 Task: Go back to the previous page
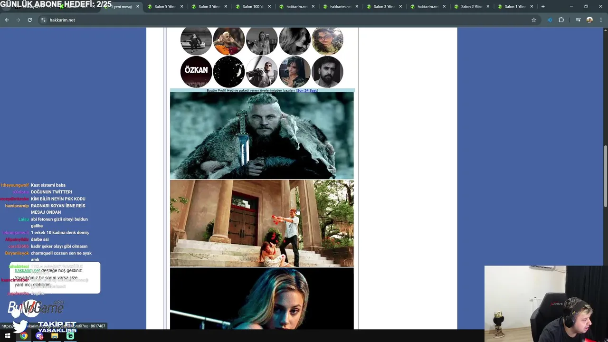(7, 20)
